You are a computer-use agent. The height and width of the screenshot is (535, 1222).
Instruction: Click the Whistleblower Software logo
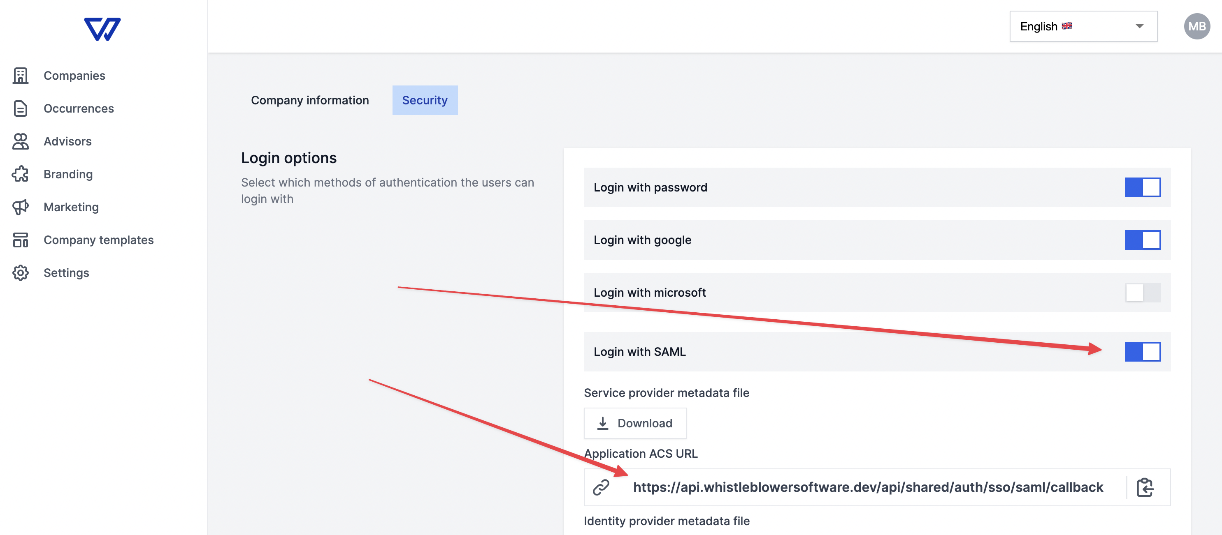tap(102, 29)
